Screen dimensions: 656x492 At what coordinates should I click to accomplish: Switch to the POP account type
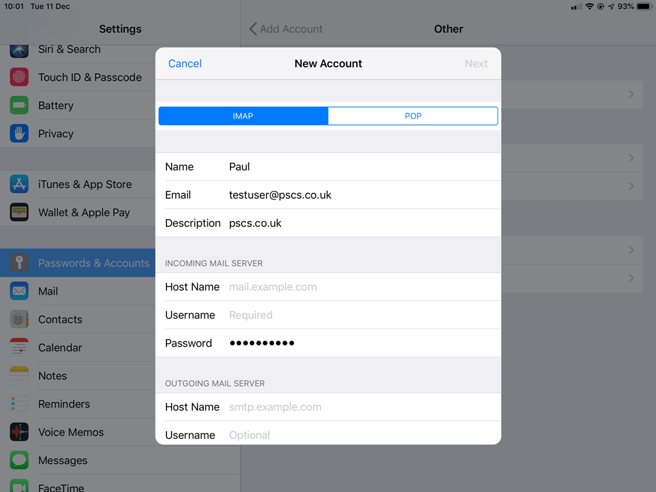tap(413, 116)
